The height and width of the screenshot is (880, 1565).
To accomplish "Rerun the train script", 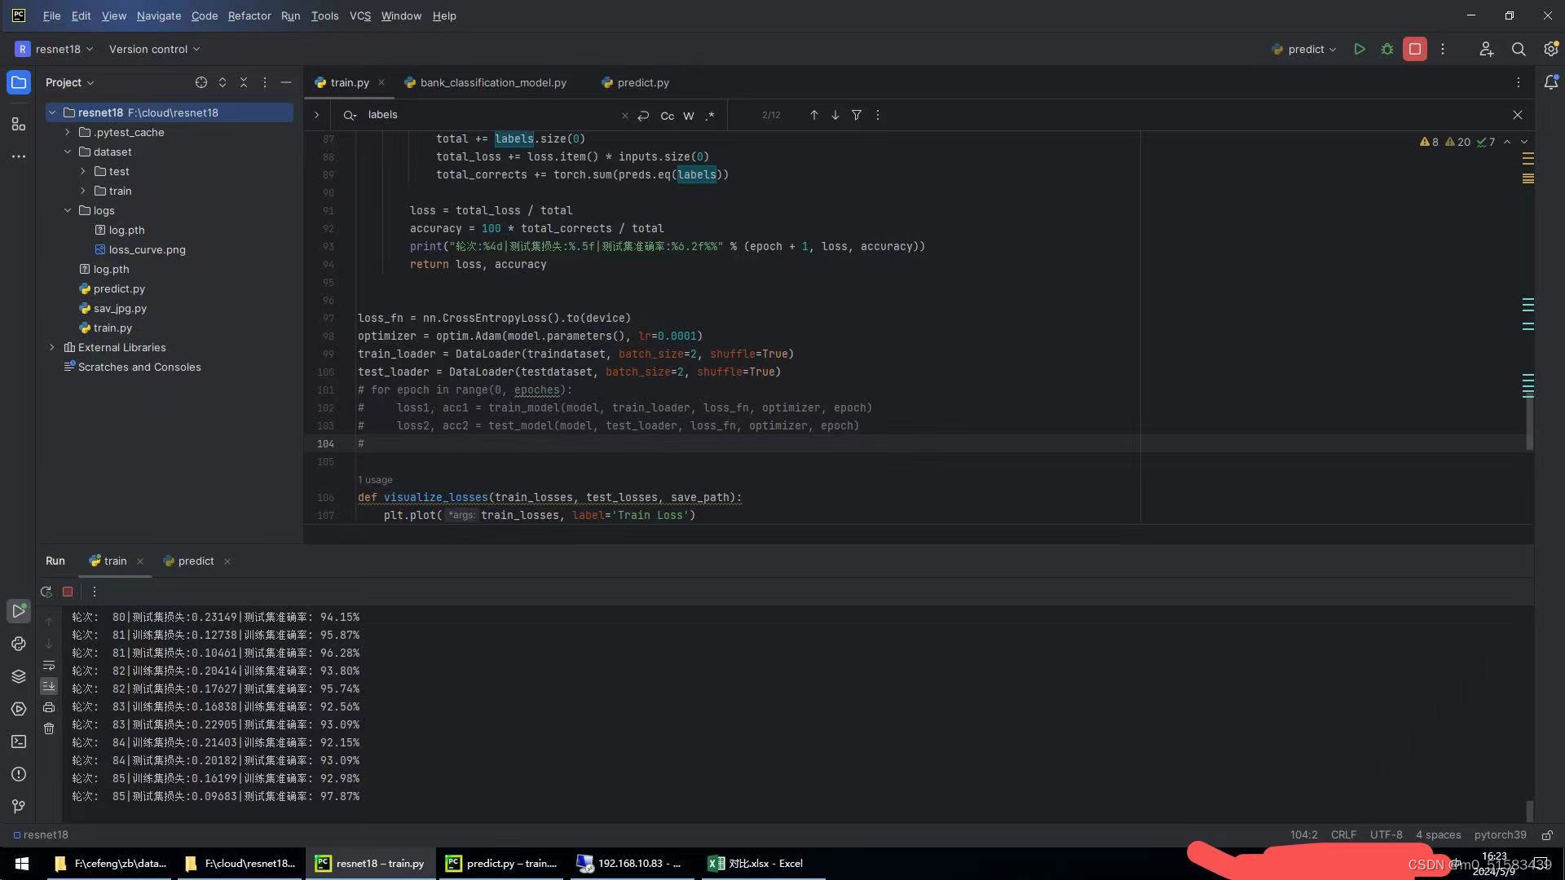I will (x=46, y=592).
